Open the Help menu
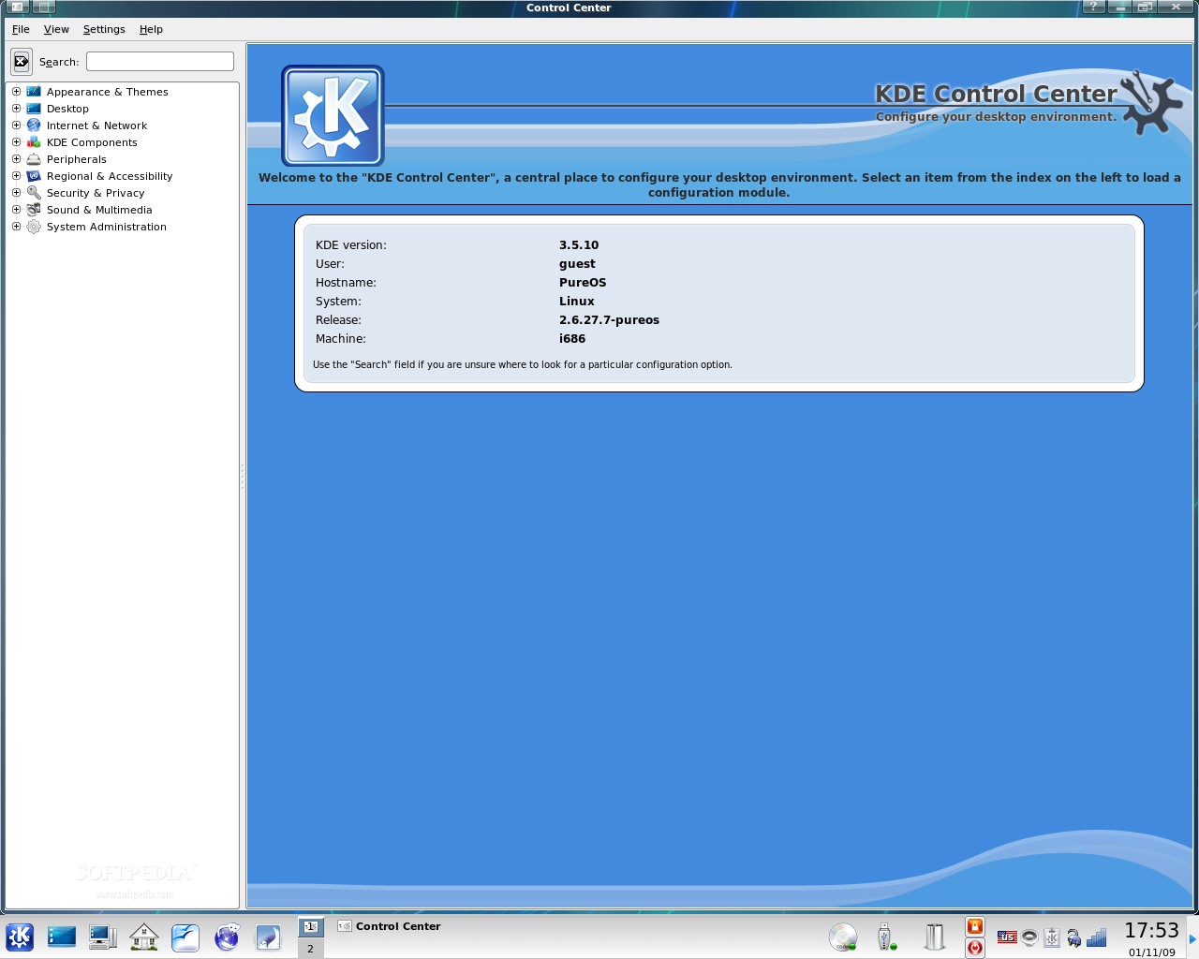Viewport: 1199px width, 959px height. tap(151, 29)
